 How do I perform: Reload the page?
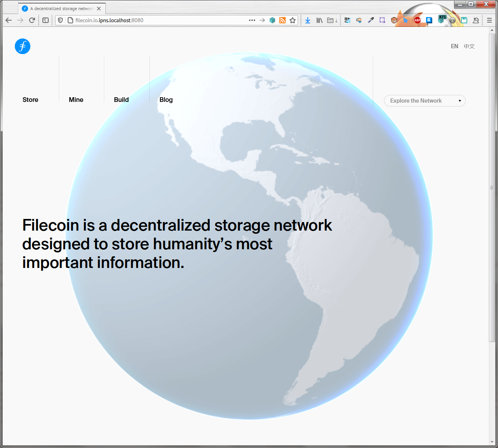[32, 20]
